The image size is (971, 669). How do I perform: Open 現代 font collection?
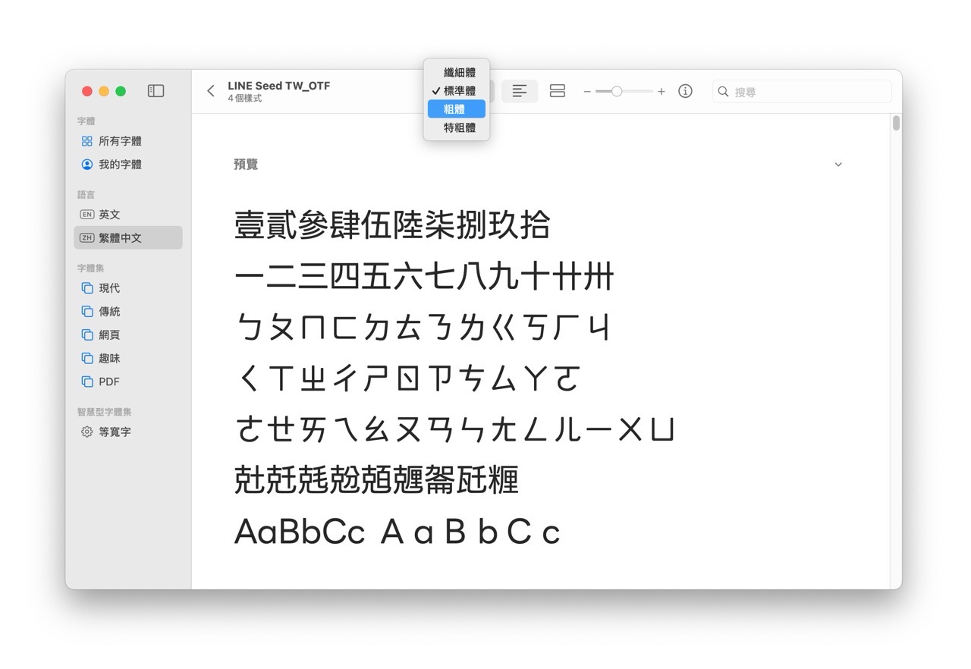pyautogui.click(x=128, y=288)
